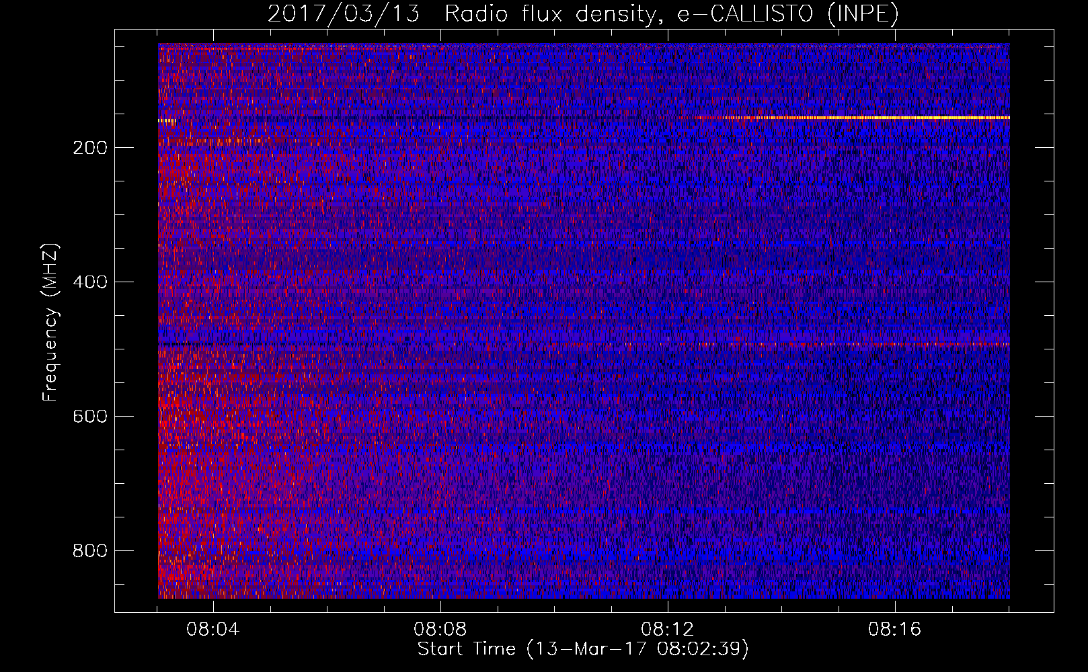This screenshot has height=672, width=1088.
Task: Click the '08:16' time tick label
Action: click(895, 630)
